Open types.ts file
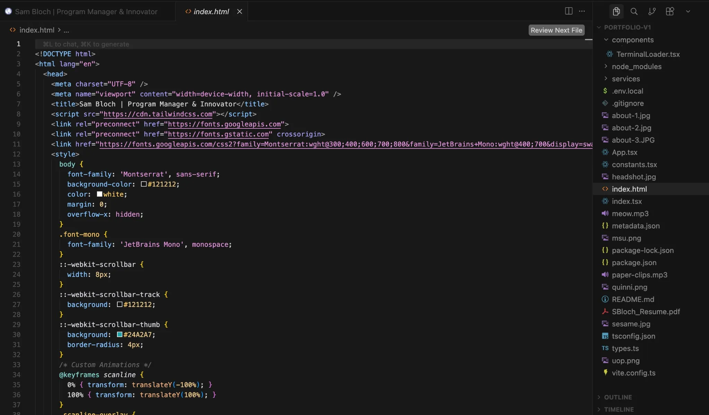 click(x=625, y=349)
